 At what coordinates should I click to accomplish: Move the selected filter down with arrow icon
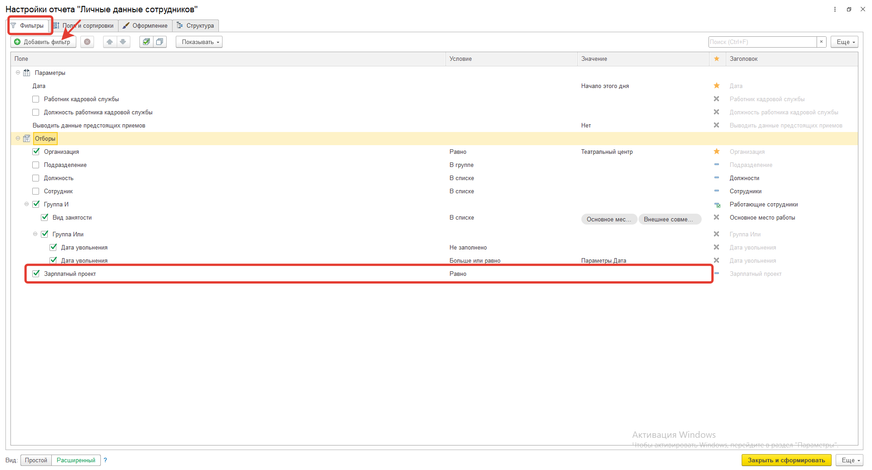(123, 42)
